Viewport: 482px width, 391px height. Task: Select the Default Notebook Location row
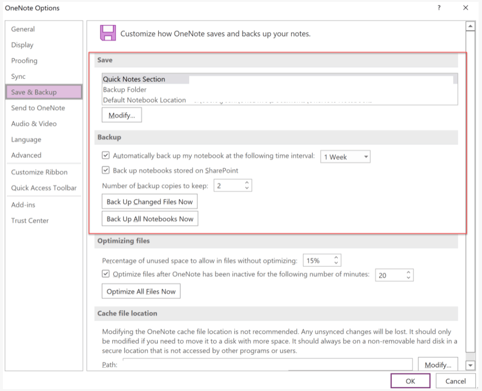click(280, 100)
